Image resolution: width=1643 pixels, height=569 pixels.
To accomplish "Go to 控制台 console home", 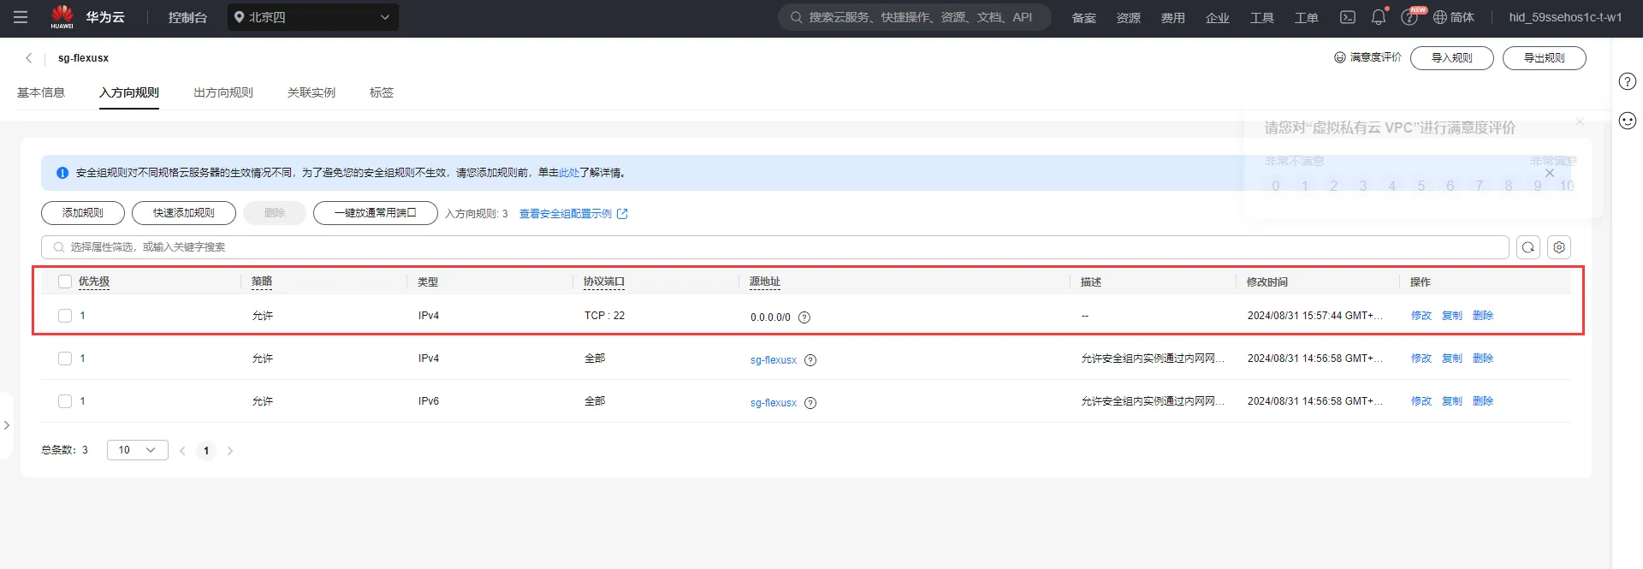I will coord(187,17).
